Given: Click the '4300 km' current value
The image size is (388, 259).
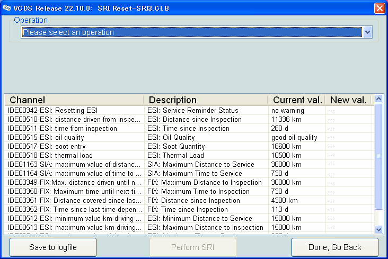Looking at the screenshot, I should coord(285,200).
